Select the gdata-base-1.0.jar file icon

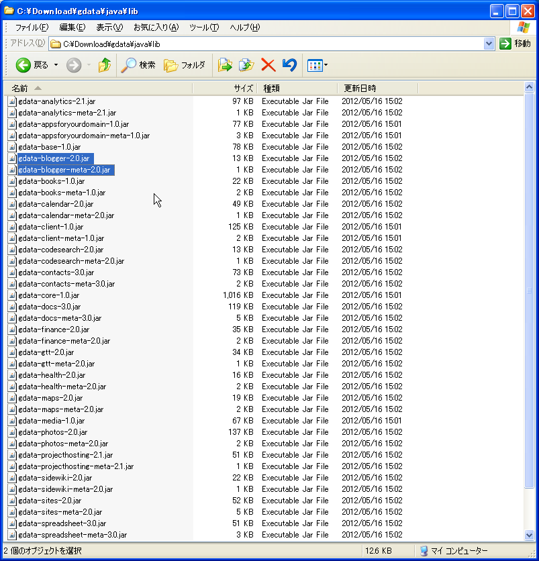tap(12, 147)
